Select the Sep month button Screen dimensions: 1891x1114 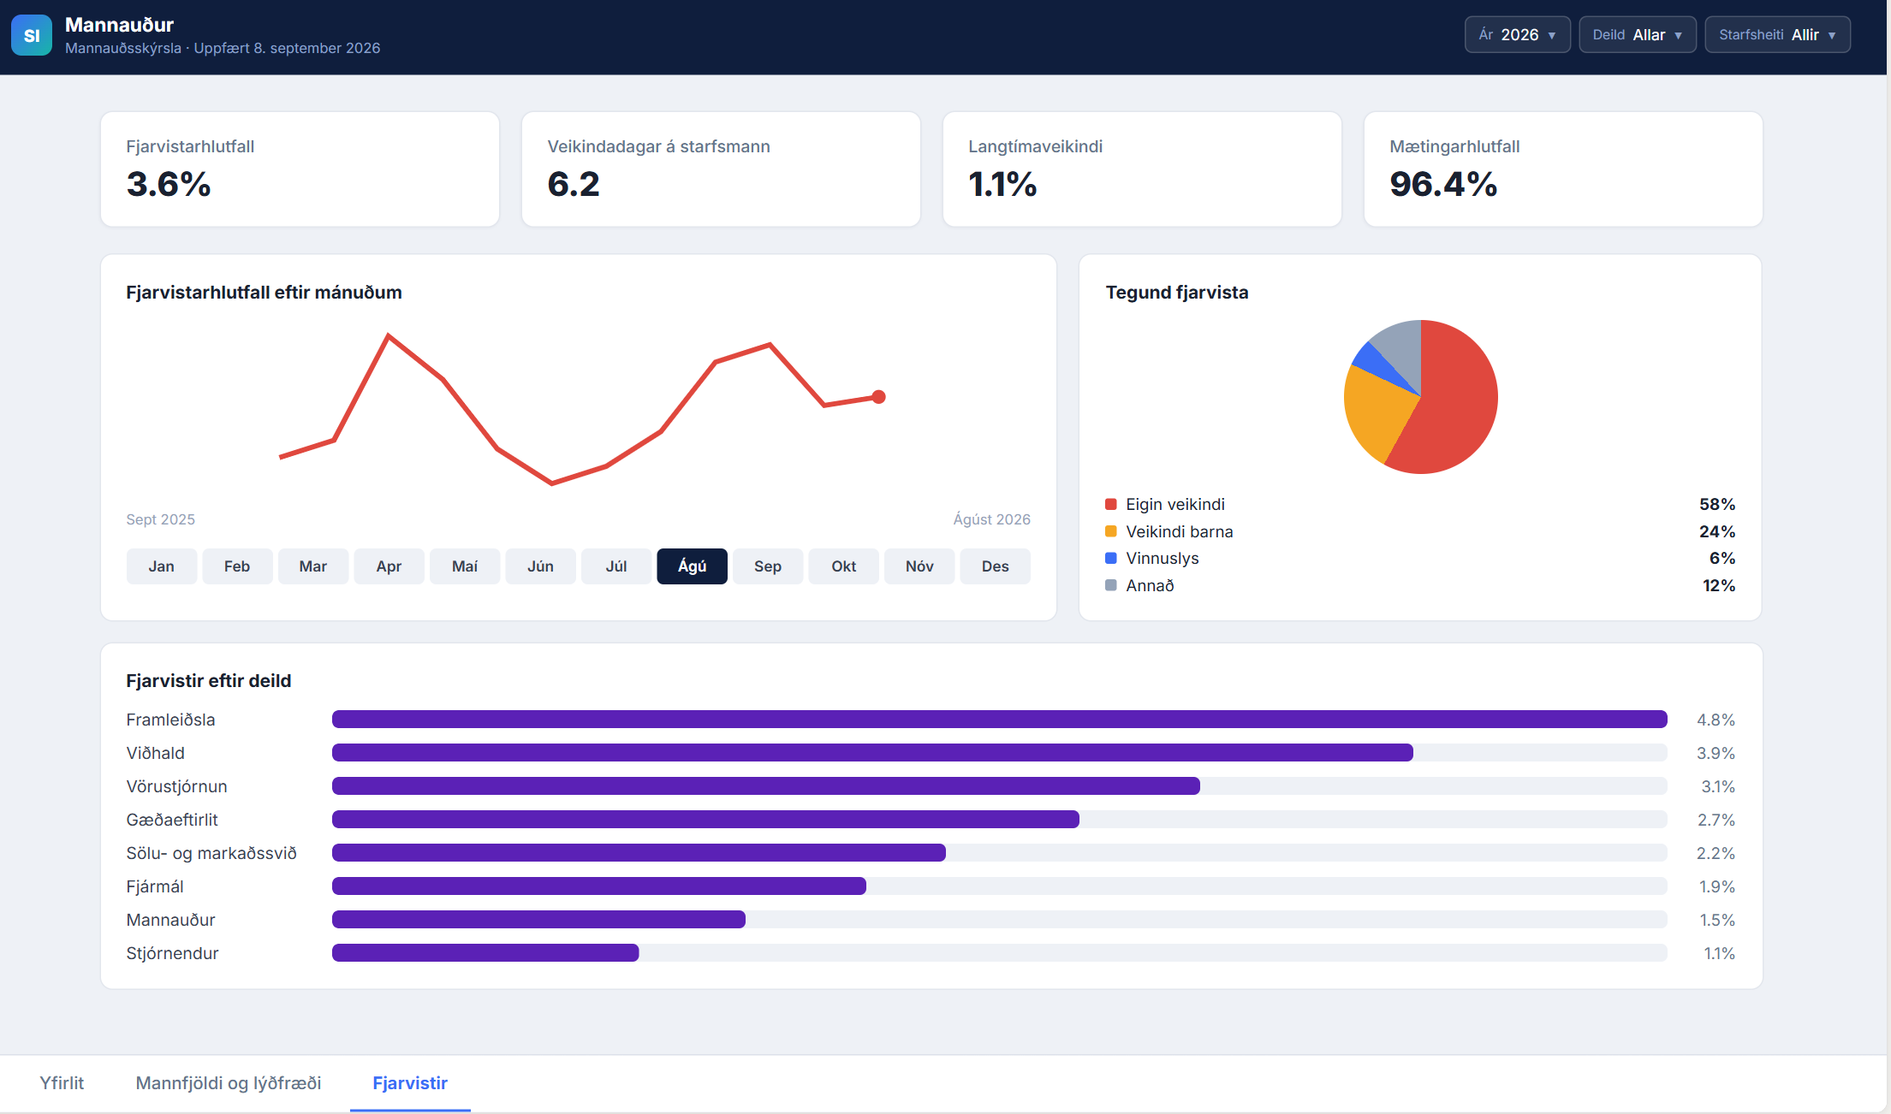pos(768,566)
